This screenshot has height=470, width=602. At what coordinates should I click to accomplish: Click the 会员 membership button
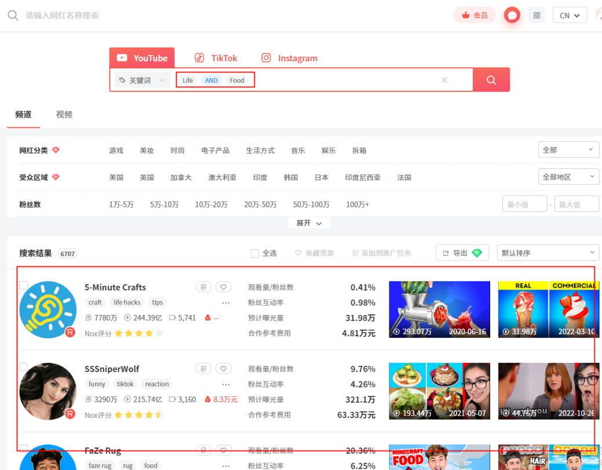coord(475,15)
